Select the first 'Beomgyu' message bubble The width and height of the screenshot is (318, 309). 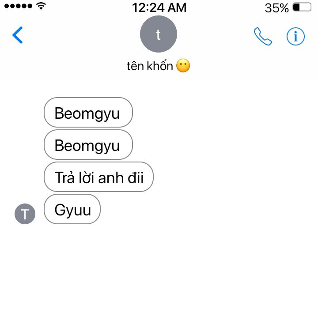[88, 112]
